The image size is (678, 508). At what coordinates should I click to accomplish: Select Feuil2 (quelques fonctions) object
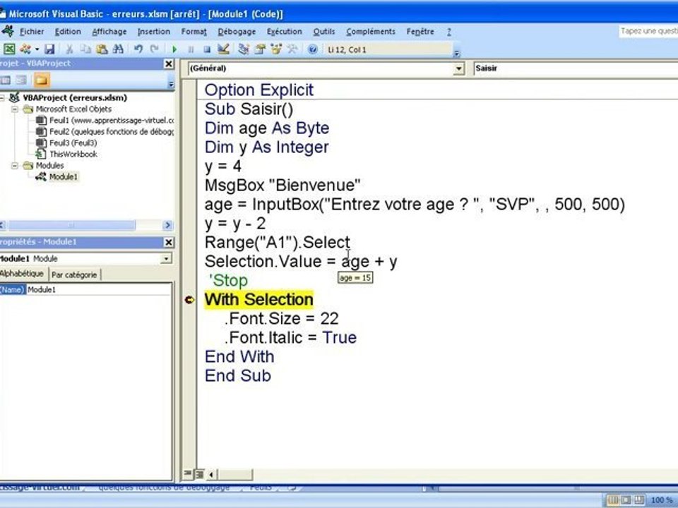tap(105, 132)
